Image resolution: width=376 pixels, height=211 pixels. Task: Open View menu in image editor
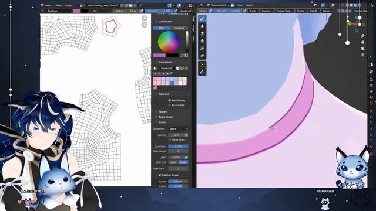tap(59, 5)
